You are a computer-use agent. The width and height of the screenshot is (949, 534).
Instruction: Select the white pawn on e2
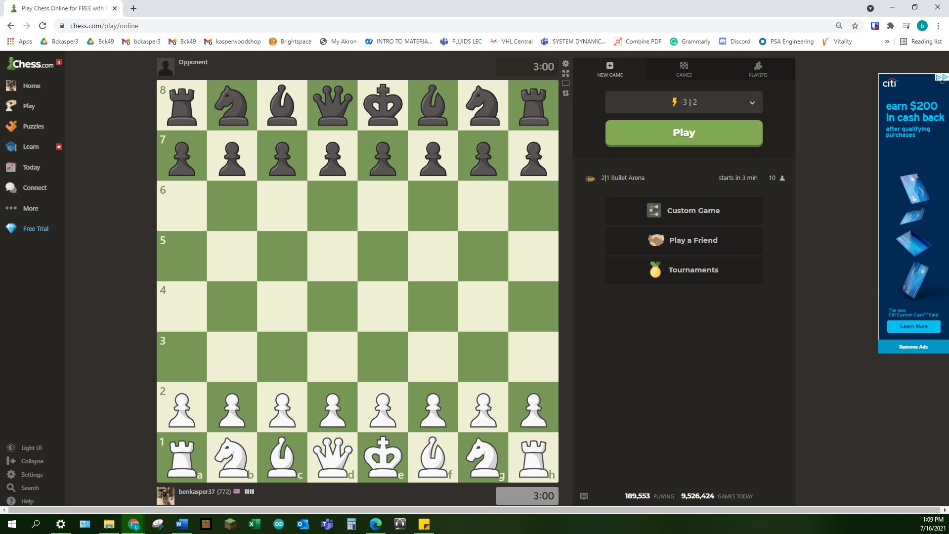pyautogui.click(x=383, y=407)
